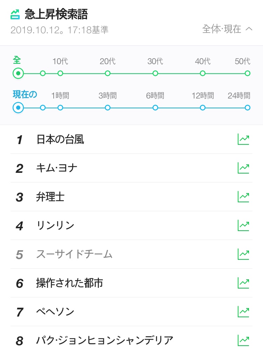Click the green 急上昇検索語 logo icon
This screenshot has width=263, height=353.
pyautogui.click(x=15, y=14)
